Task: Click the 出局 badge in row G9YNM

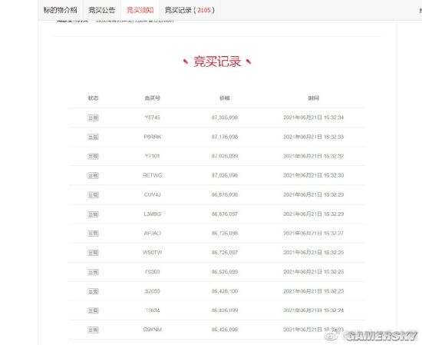Action: (93, 330)
